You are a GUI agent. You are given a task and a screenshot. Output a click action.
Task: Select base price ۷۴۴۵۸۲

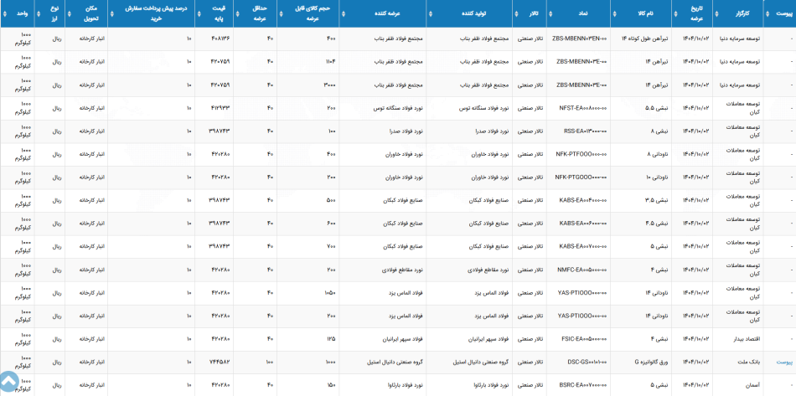[x=220, y=362]
